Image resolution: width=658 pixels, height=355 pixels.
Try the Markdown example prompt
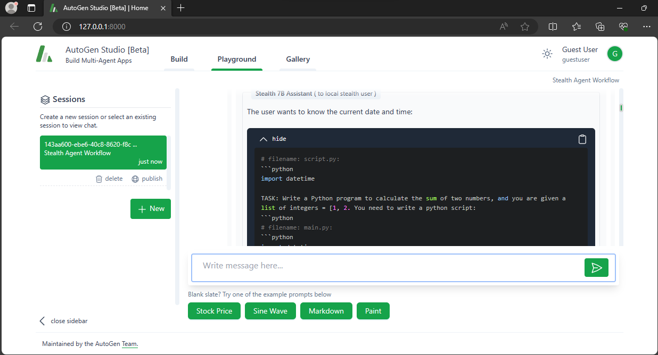[326, 311]
